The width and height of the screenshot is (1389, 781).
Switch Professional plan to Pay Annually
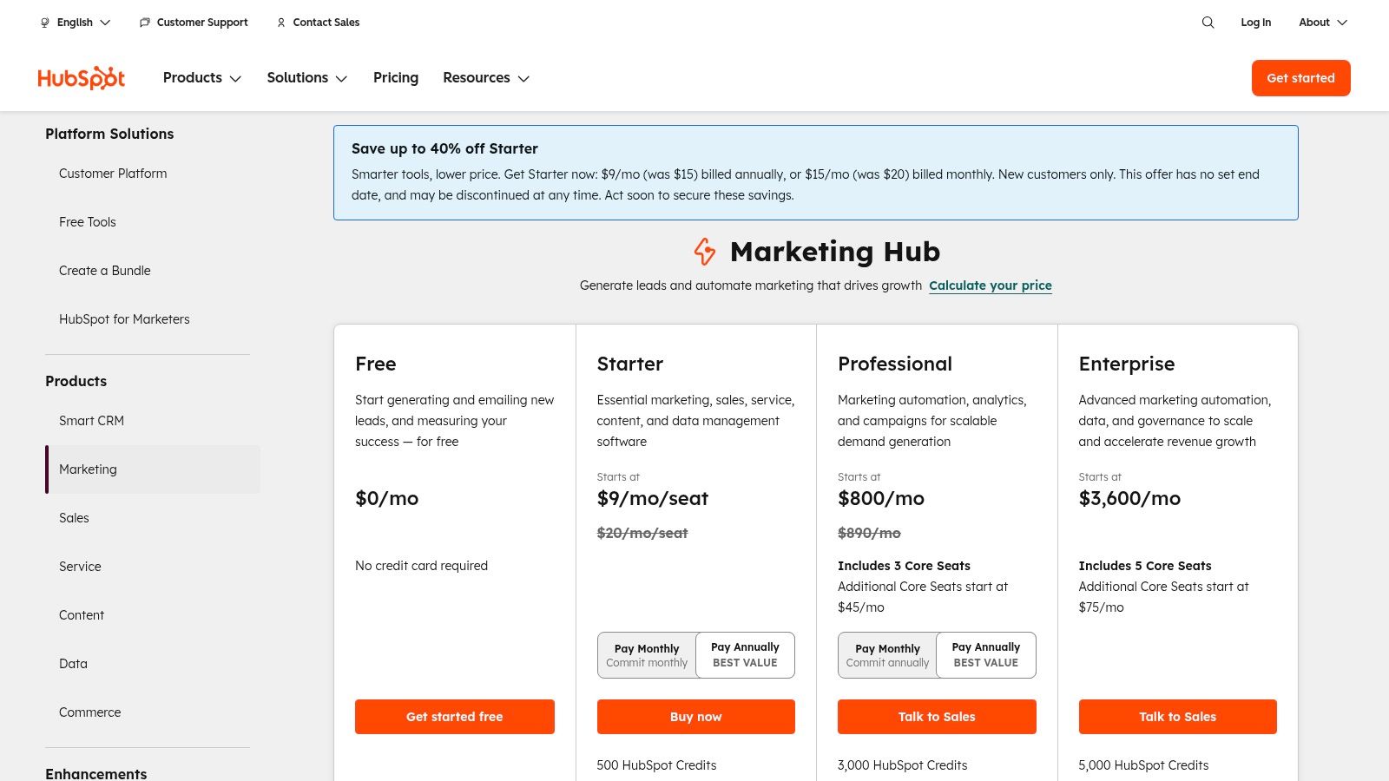[985, 654]
